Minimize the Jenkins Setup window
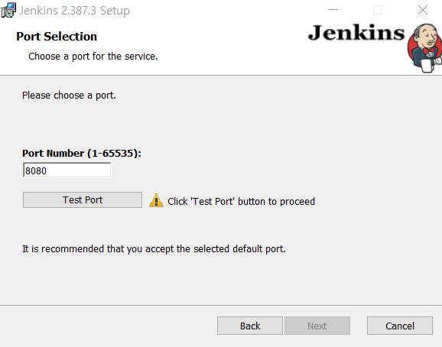 tap(333, 10)
